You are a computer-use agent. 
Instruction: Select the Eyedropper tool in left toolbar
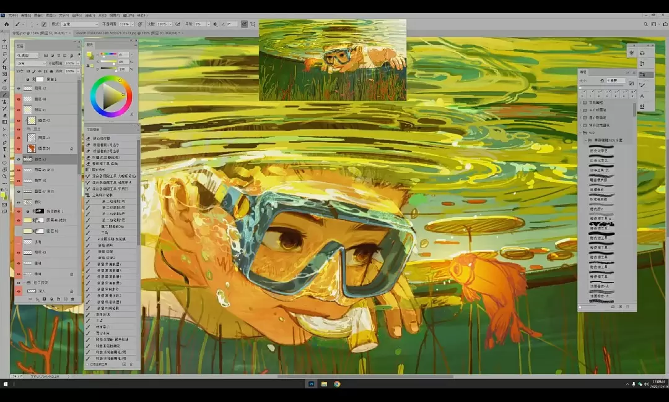pos(5,81)
